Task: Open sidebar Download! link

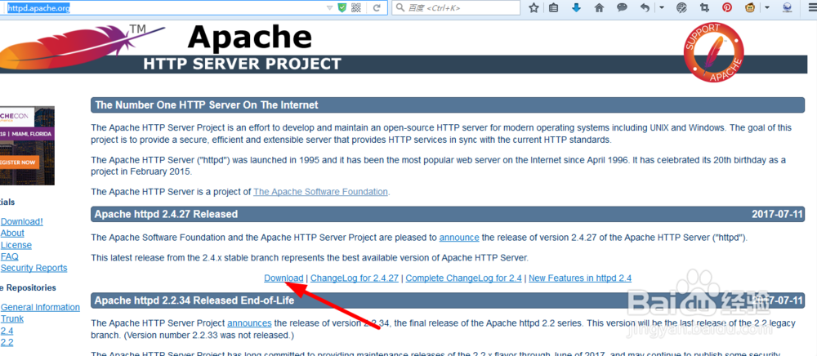Action: pyautogui.click(x=22, y=221)
